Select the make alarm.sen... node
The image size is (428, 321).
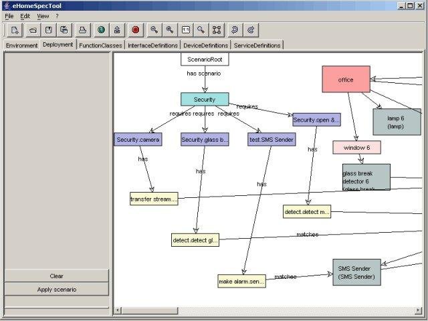tap(242, 281)
